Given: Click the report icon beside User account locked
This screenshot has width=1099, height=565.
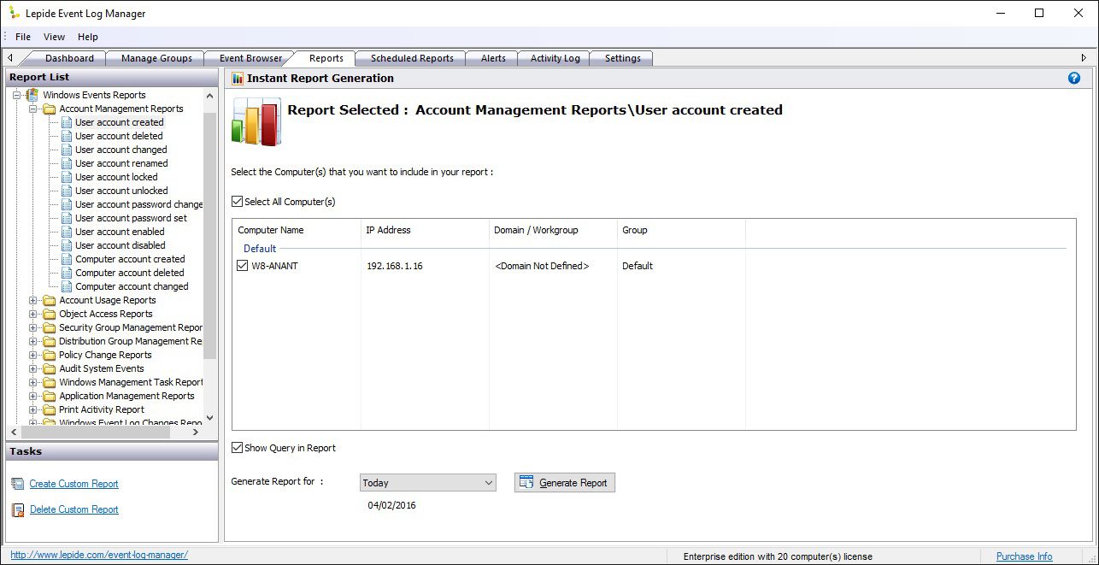Looking at the screenshot, I should point(67,177).
